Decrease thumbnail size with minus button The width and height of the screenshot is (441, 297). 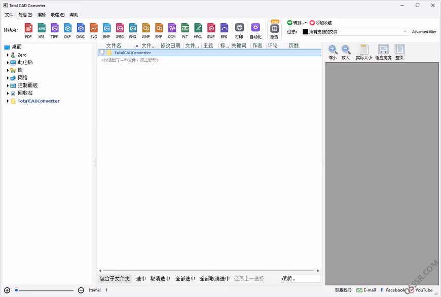coord(81,290)
